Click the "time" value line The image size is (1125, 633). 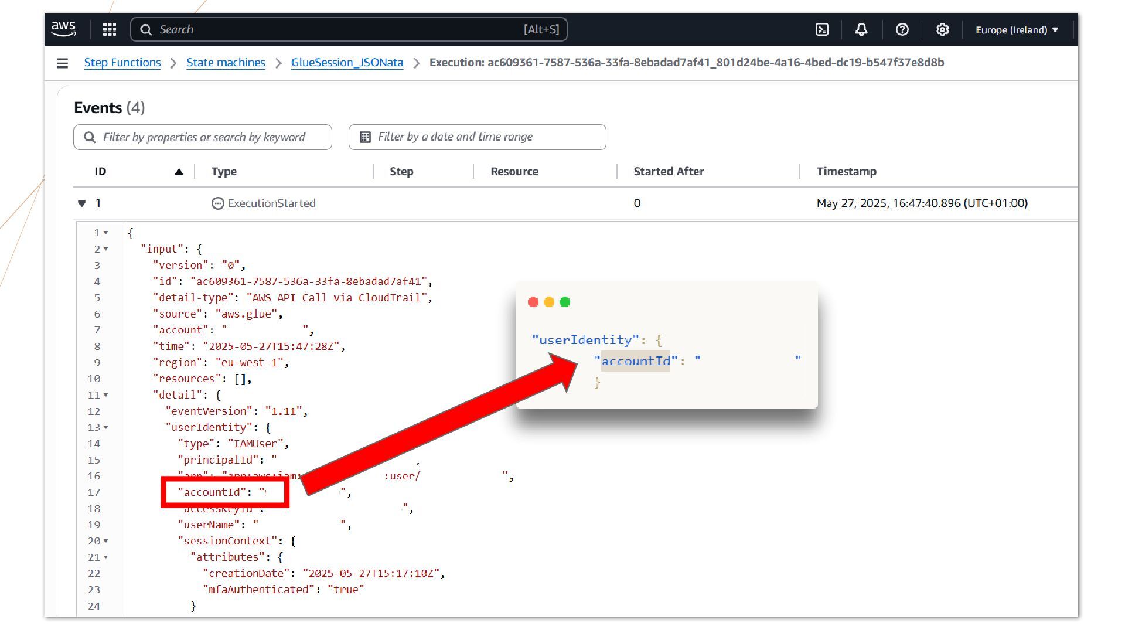click(x=249, y=346)
